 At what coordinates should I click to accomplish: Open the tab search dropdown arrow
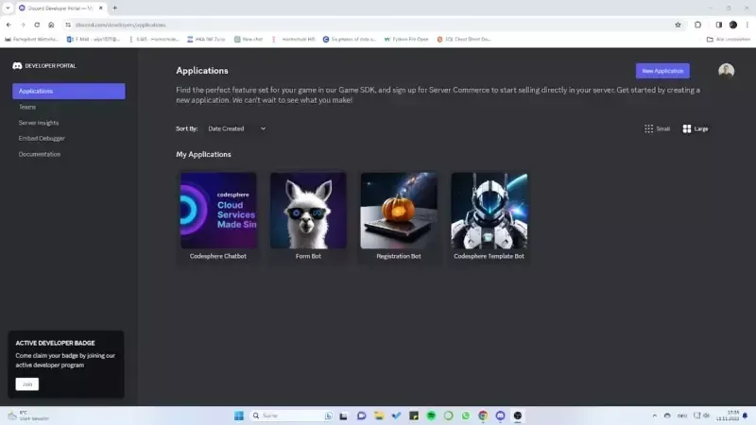(8, 8)
